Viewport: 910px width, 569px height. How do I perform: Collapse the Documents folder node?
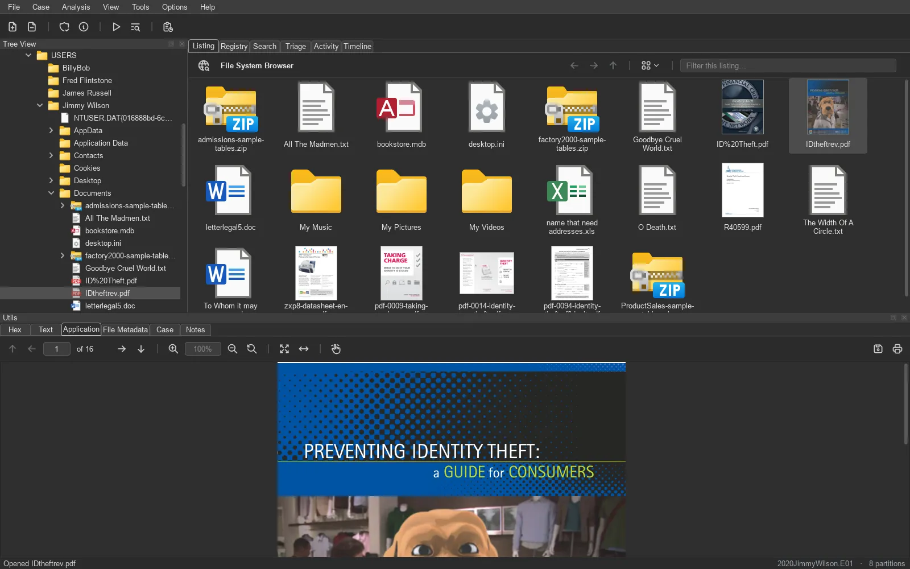pyautogui.click(x=51, y=193)
